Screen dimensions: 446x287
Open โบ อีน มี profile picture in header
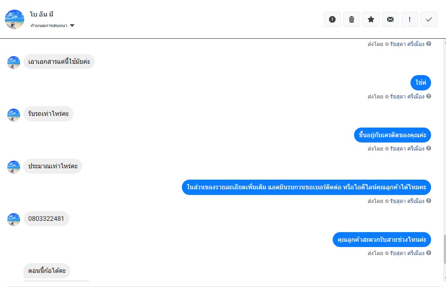tap(15, 19)
